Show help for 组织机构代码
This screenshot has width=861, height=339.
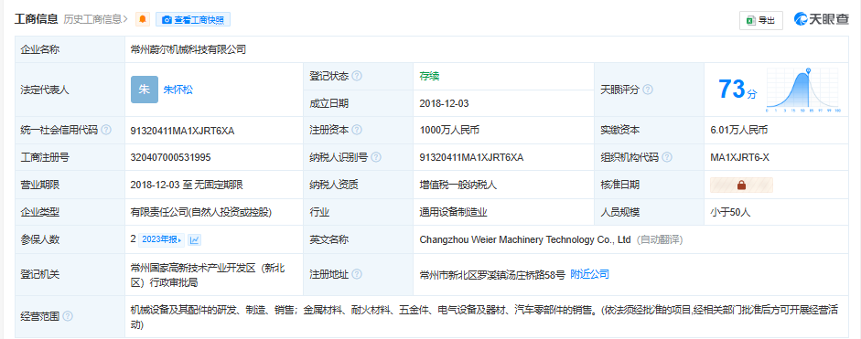[x=667, y=157]
